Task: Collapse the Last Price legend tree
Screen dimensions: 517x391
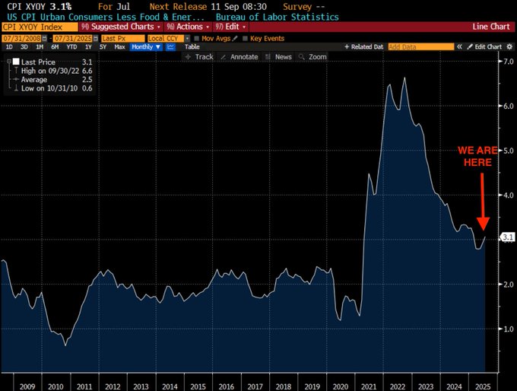Action: [x=9, y=62]
